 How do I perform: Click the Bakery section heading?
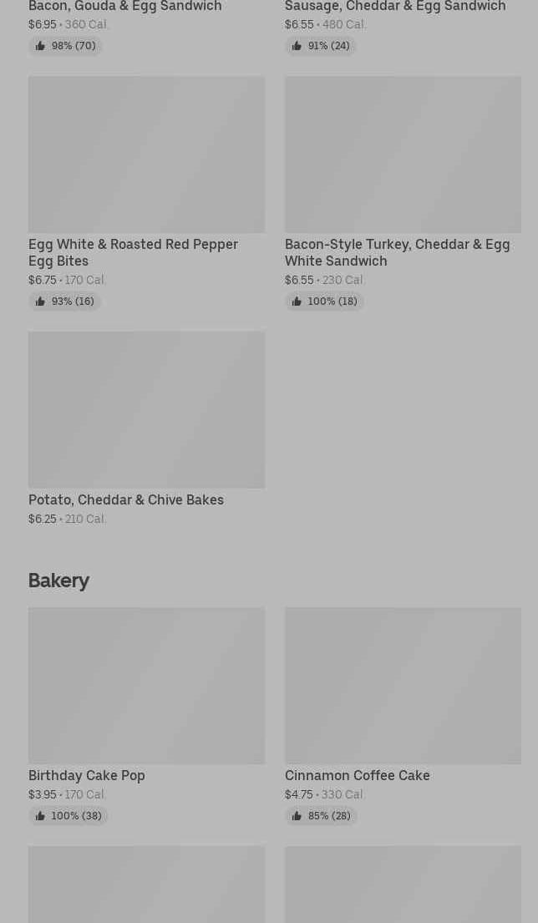pyautogui.click(x=58, y=581)
